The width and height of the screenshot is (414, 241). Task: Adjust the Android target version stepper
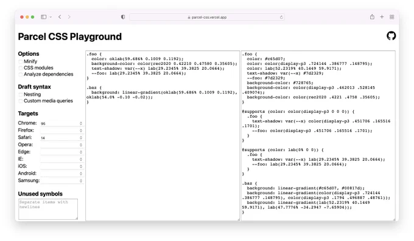(x=81, y=174)
